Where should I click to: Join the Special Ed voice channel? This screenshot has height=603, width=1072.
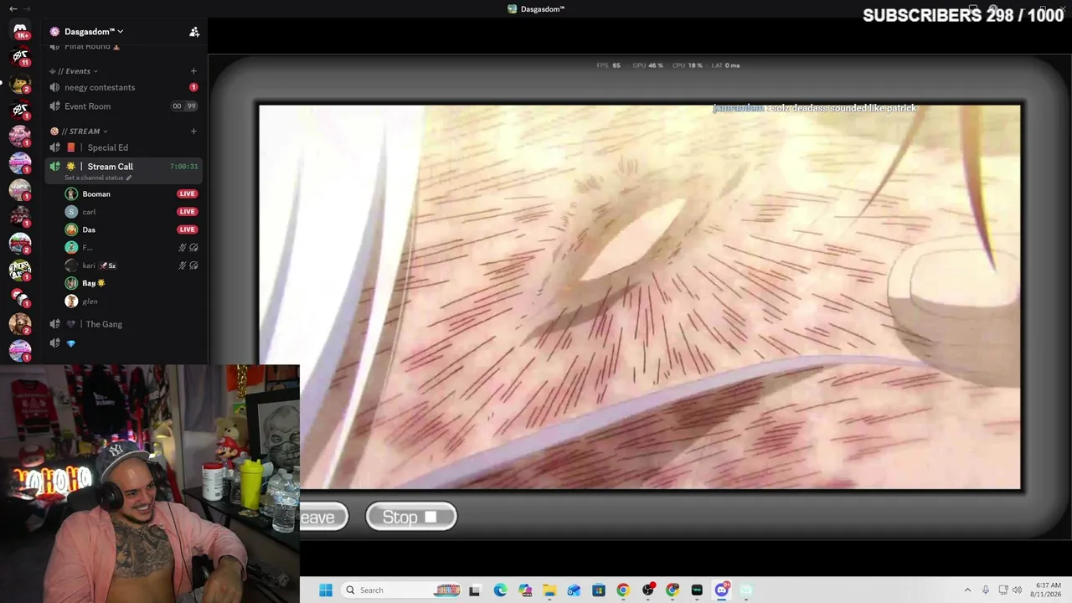coord(124,147)
